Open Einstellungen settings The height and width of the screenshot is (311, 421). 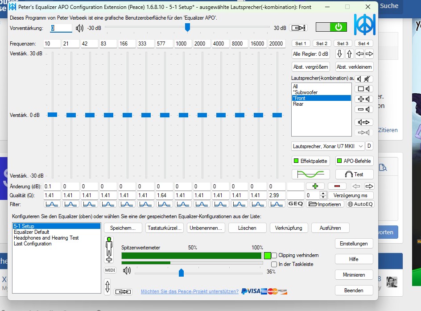click(354, 244)
